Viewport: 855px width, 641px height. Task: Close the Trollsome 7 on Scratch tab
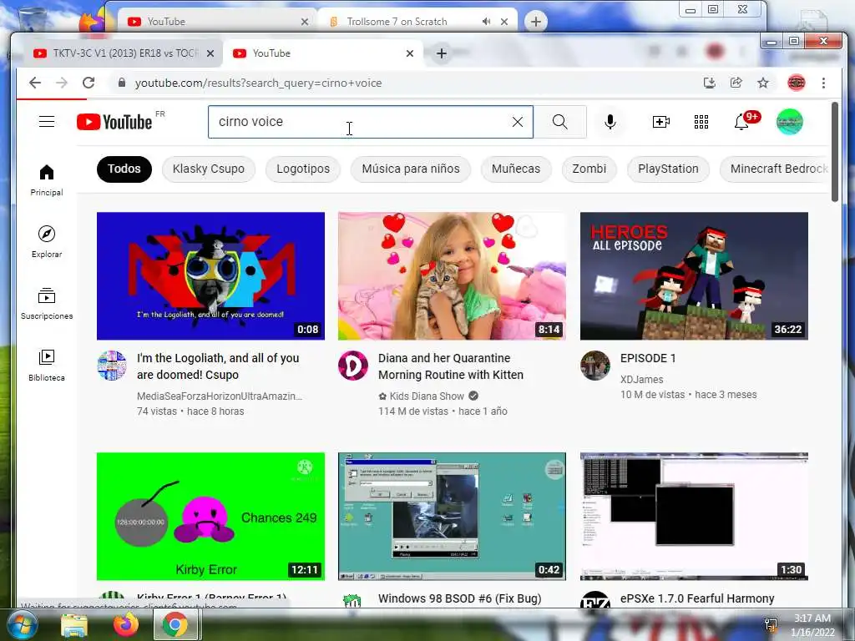pos(504,21)
